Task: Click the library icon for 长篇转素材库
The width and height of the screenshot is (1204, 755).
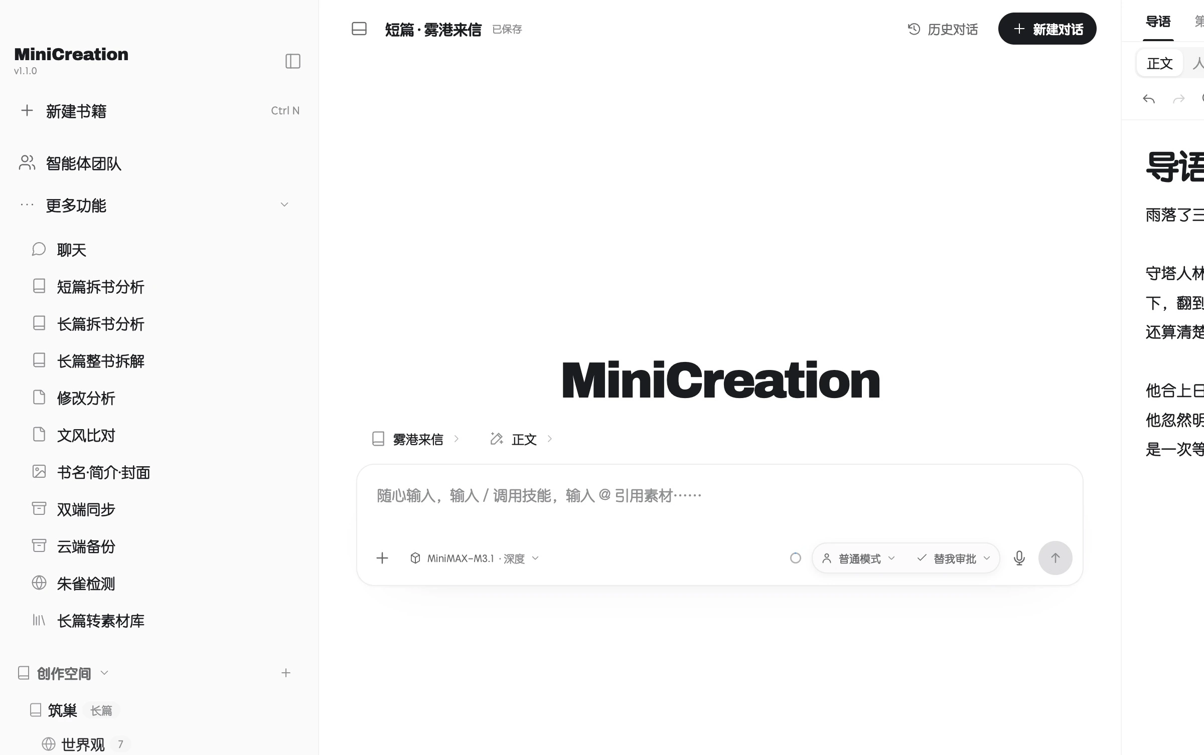Action: point(39,620)
